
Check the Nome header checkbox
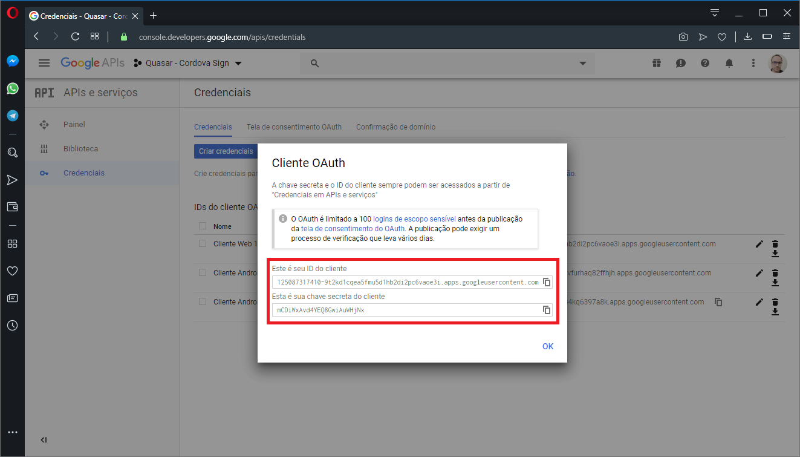pyautogui.click(x=202, y=226)
